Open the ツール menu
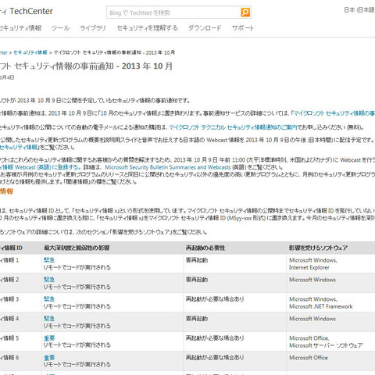The width and height of the screenshot is (375, 375). coord(60,28)
